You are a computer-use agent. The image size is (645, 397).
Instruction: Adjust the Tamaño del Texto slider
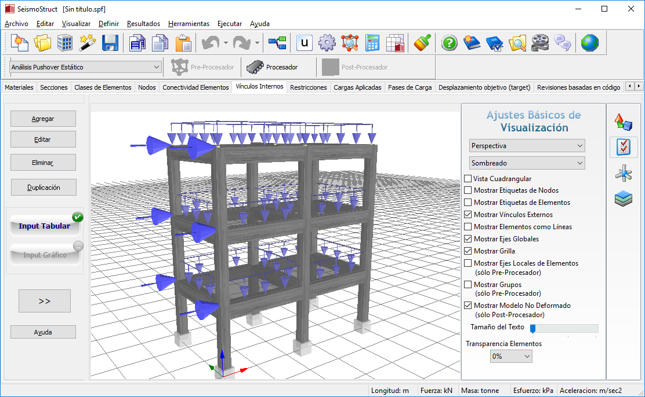[533, 329]
